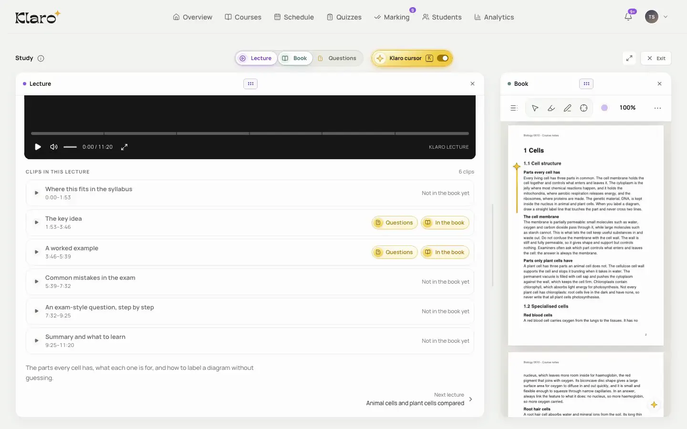Toggle the Book panel tab
The image size is (687, 429).
pyautogui.click(x=295, y=58)
